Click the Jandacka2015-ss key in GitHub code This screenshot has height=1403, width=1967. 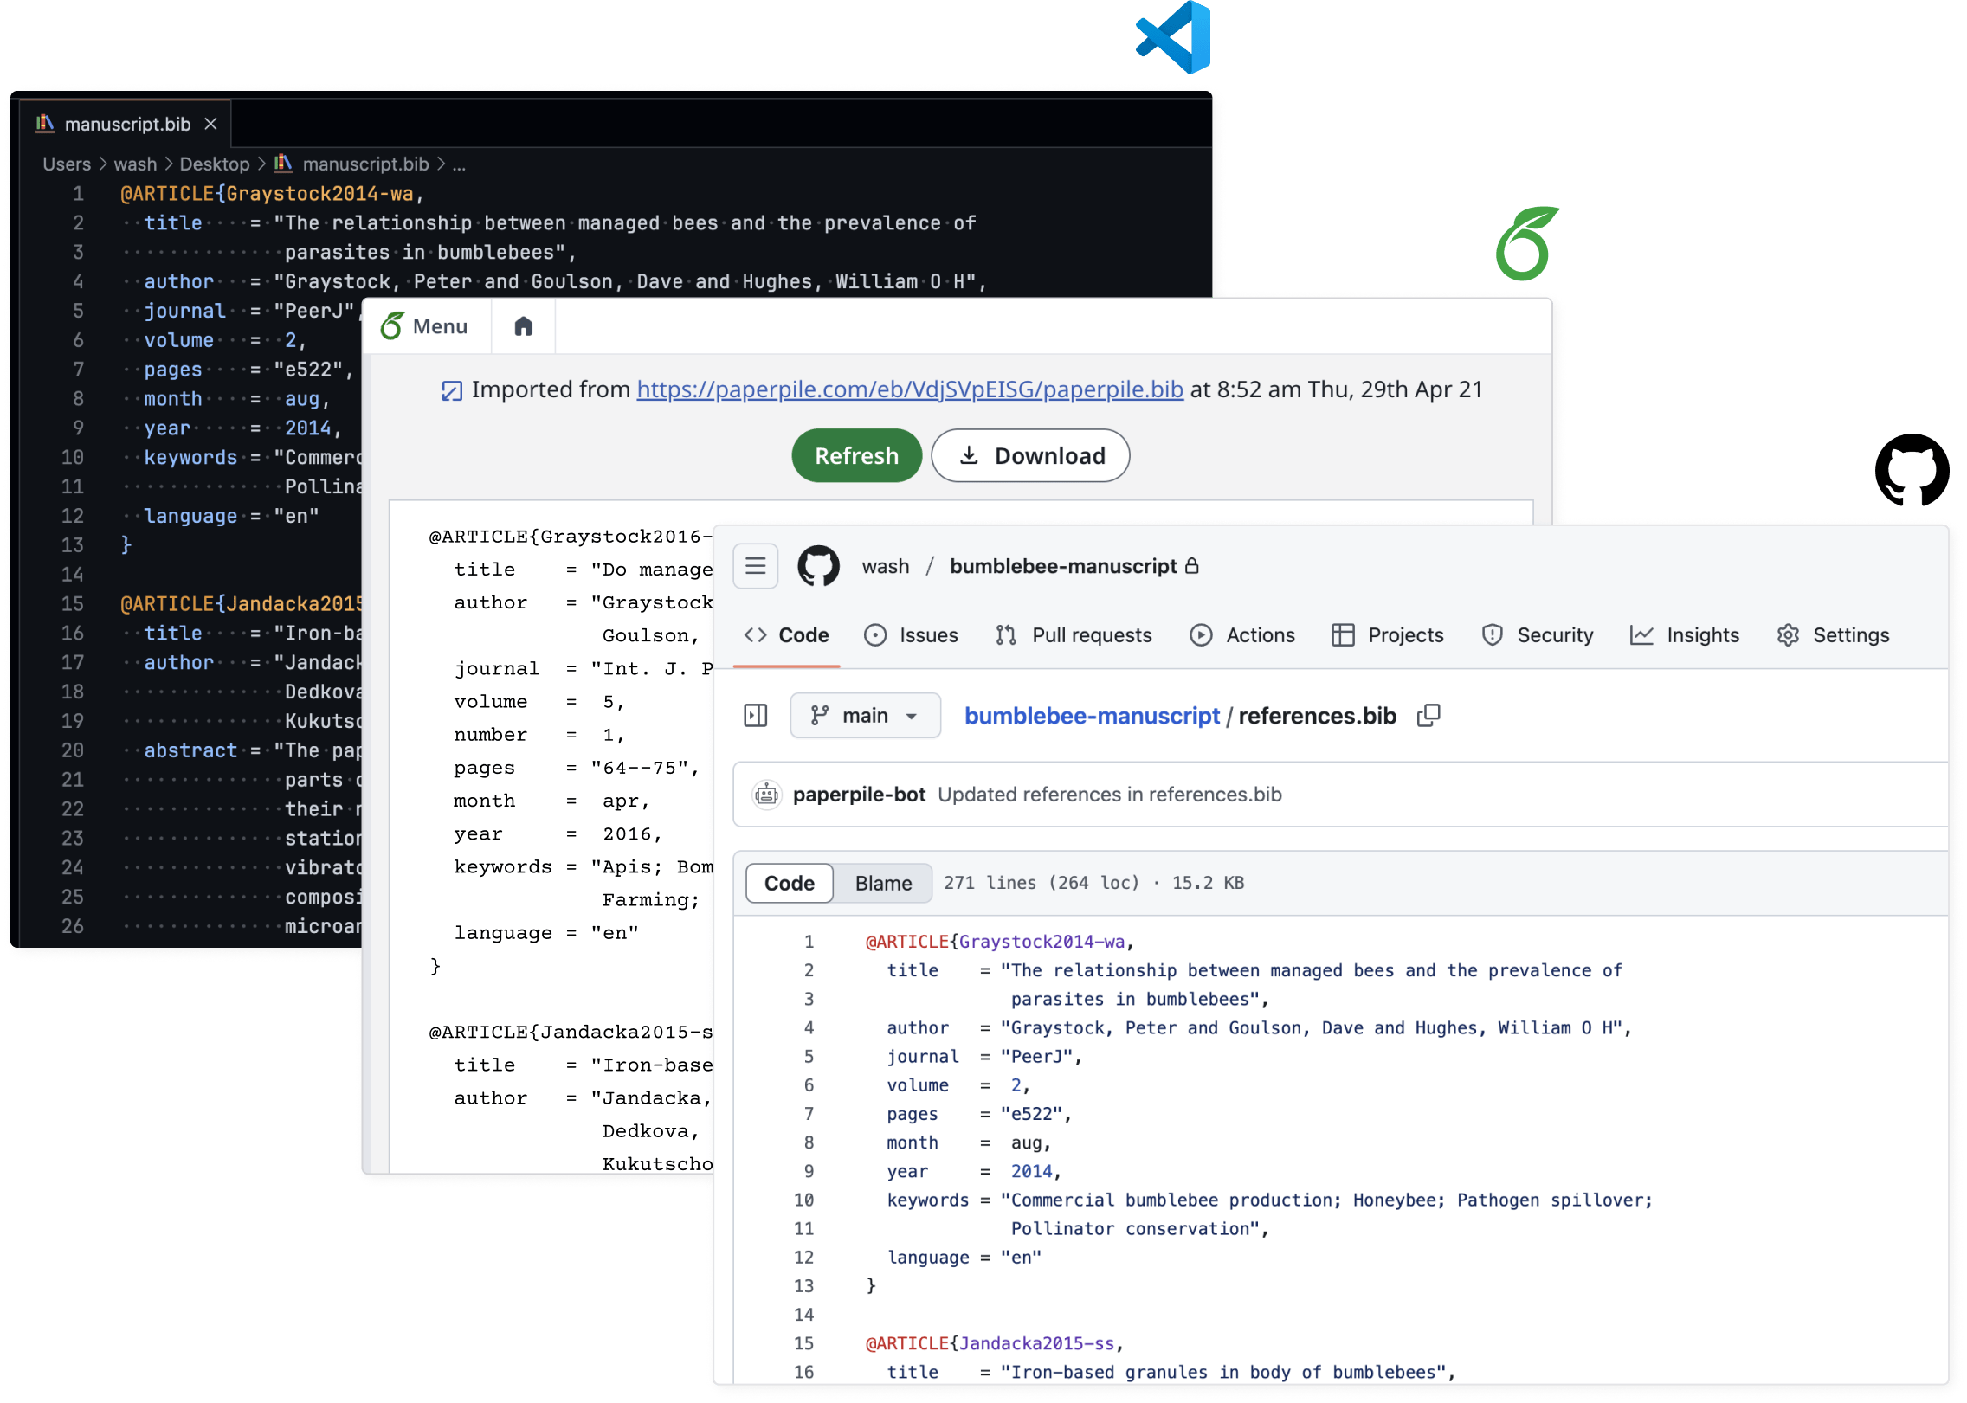pyautogui.click(x=1036, y=1343)
